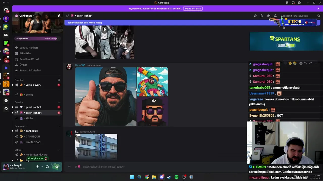The height and width of the screenshot is (181, 323).
Task: Open the bookmark icon in title bar
Action: tap(287, 3)
